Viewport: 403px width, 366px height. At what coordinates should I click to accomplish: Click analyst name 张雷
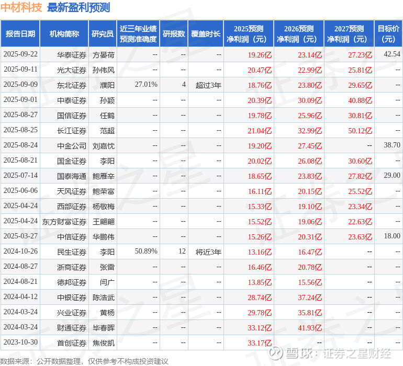pos(107,267)
